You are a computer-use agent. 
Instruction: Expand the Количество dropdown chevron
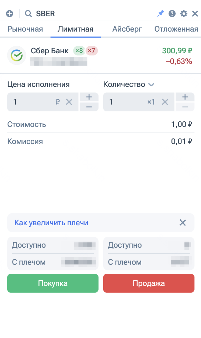[151, 85]
